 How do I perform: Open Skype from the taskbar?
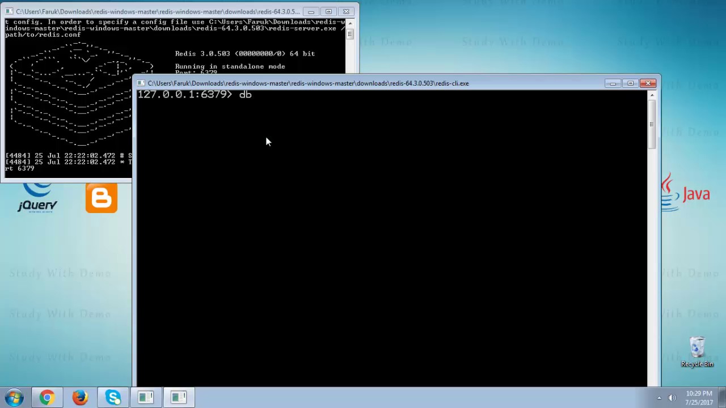click(113, 397)
